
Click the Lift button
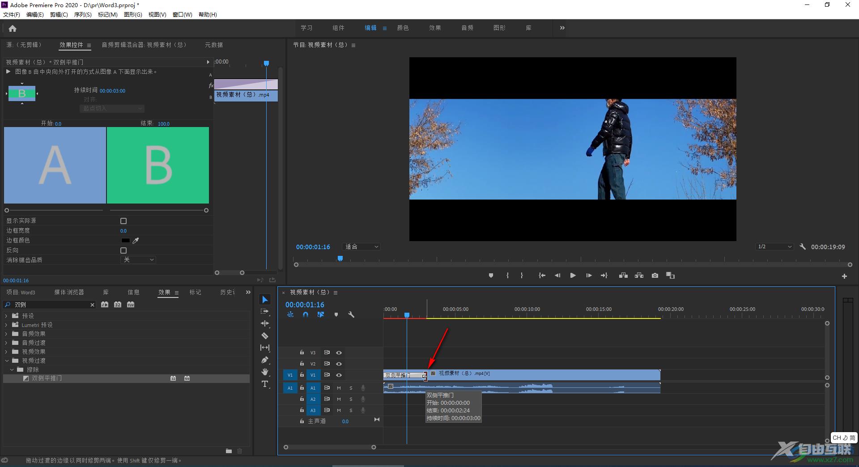(x=623, y=276)
